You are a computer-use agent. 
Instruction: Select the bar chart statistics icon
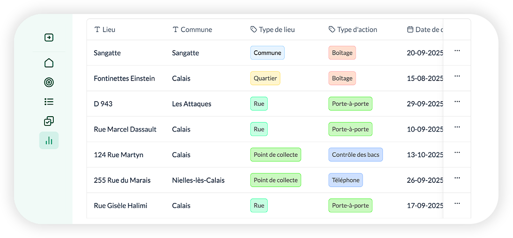[49, 140]
